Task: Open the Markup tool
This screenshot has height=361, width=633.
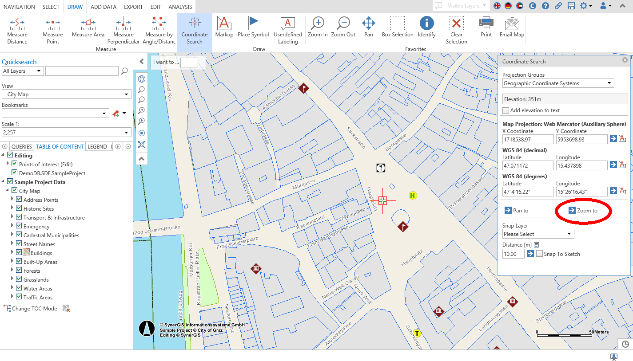Action: [224, 27]
